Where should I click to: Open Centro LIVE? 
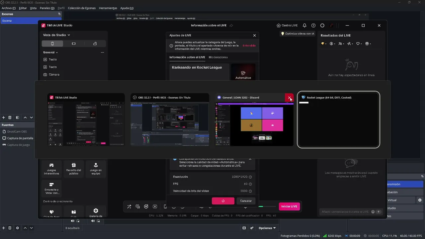pos(287,25)
